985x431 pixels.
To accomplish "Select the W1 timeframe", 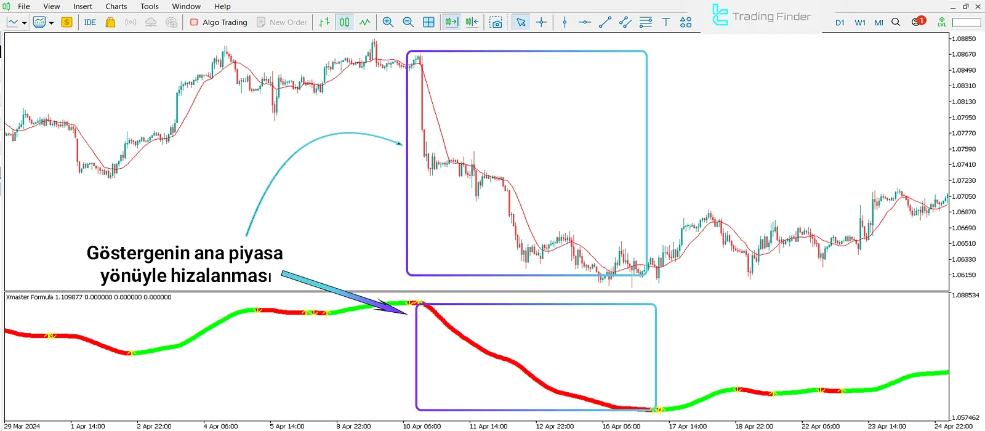I will (860, 23).
